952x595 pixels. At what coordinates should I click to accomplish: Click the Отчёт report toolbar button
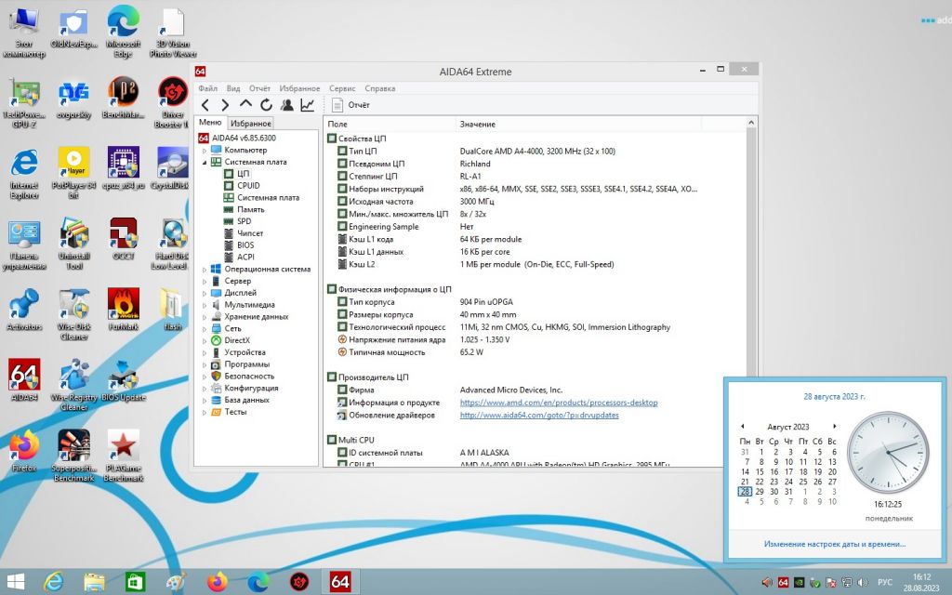(350, 105)
